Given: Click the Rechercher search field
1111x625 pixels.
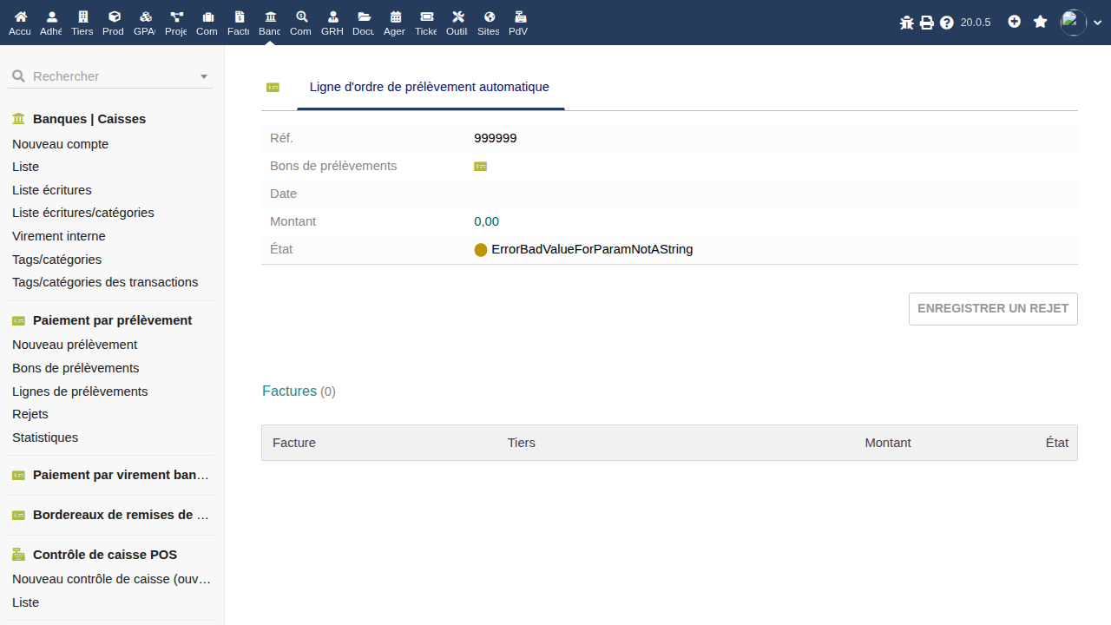Looking at the screenshot, I should click(x=111, y=76).
